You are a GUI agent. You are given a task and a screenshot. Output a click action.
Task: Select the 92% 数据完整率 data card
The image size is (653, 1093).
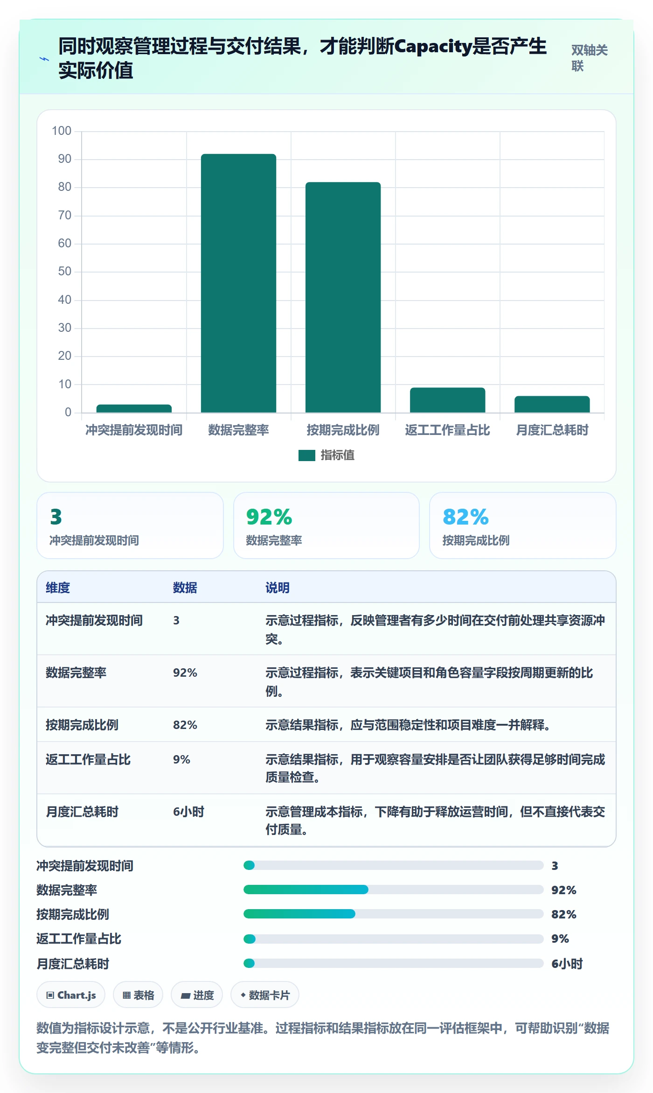pos(326,525)
